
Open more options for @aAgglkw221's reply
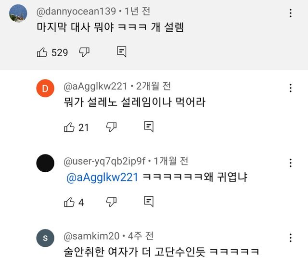pos(291,88)
